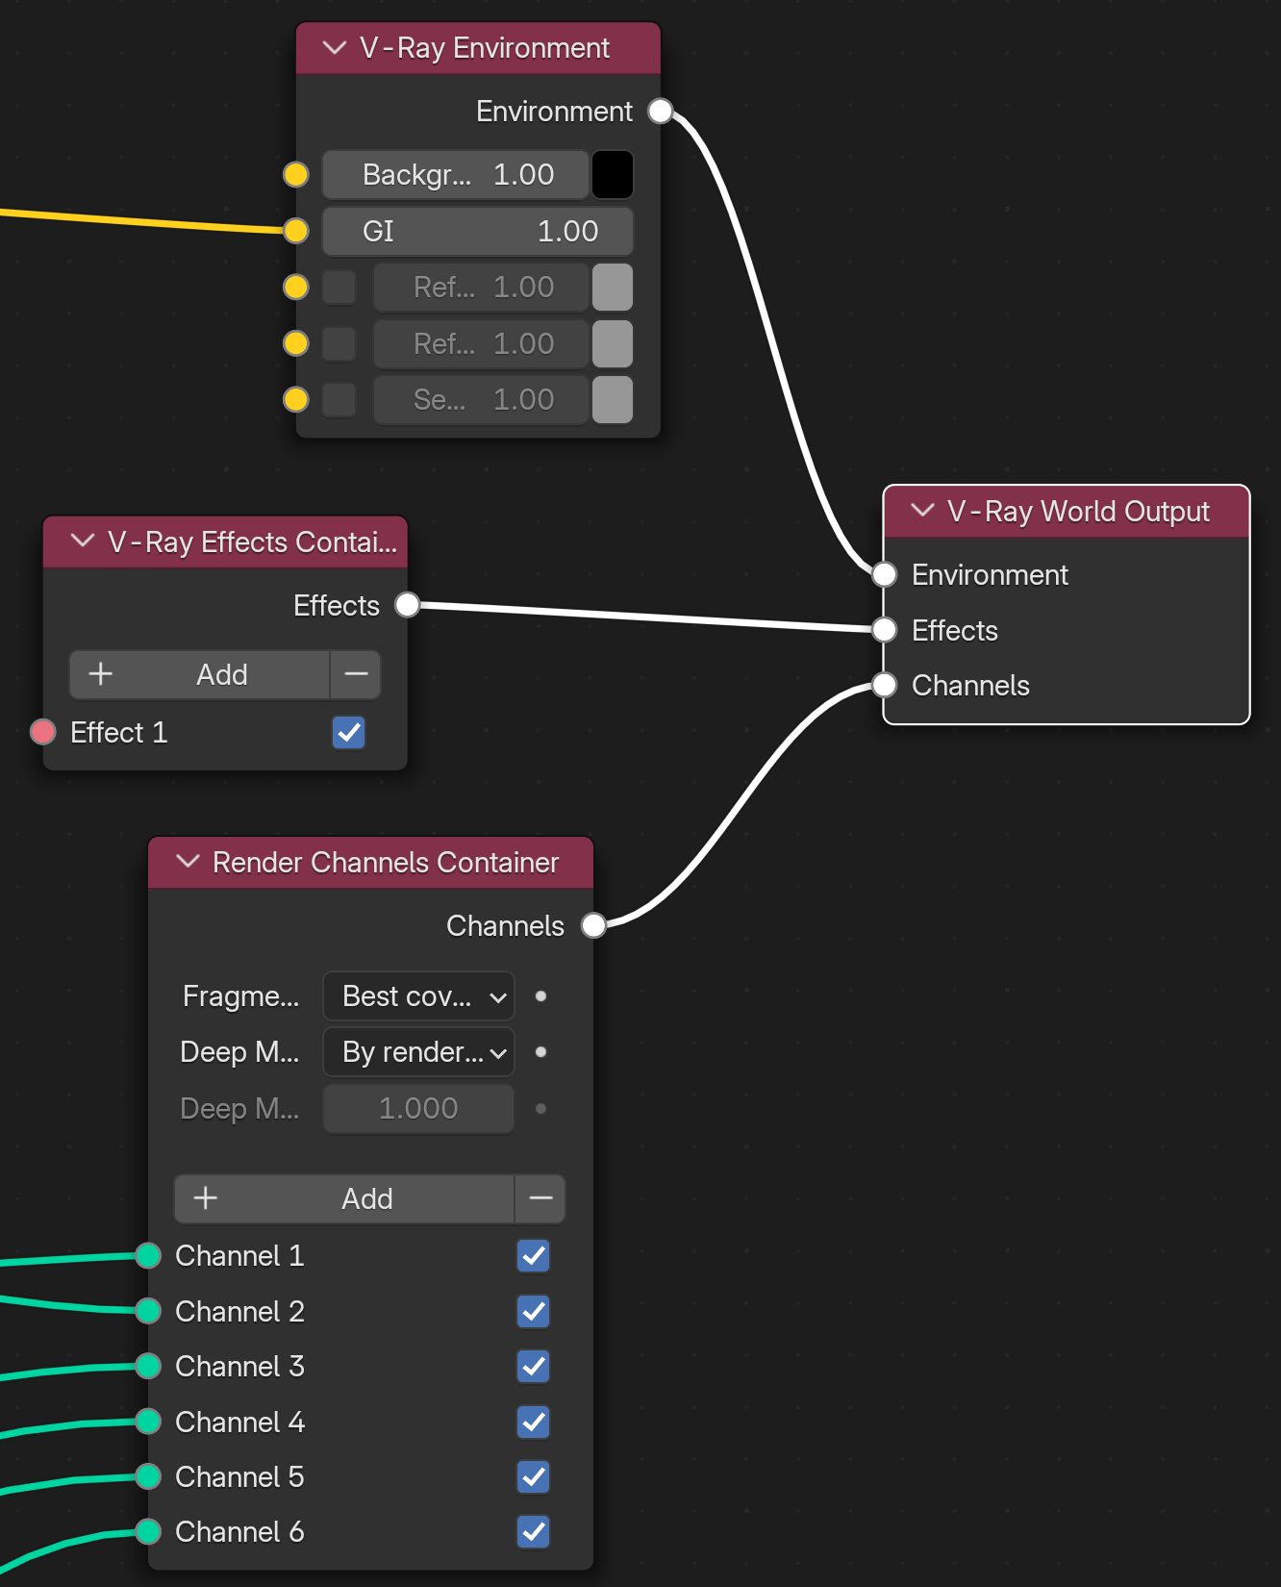This screenshot has width=1281, height=1587.
Task: Click the GI yellow input socket
Action: pos(296,231)
